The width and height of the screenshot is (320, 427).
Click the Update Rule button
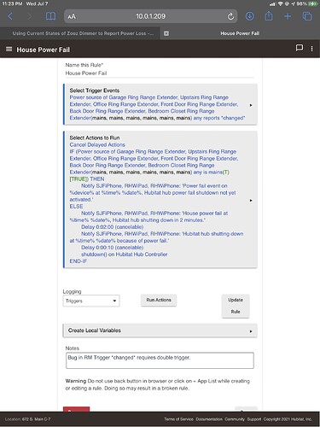[236, 306]
